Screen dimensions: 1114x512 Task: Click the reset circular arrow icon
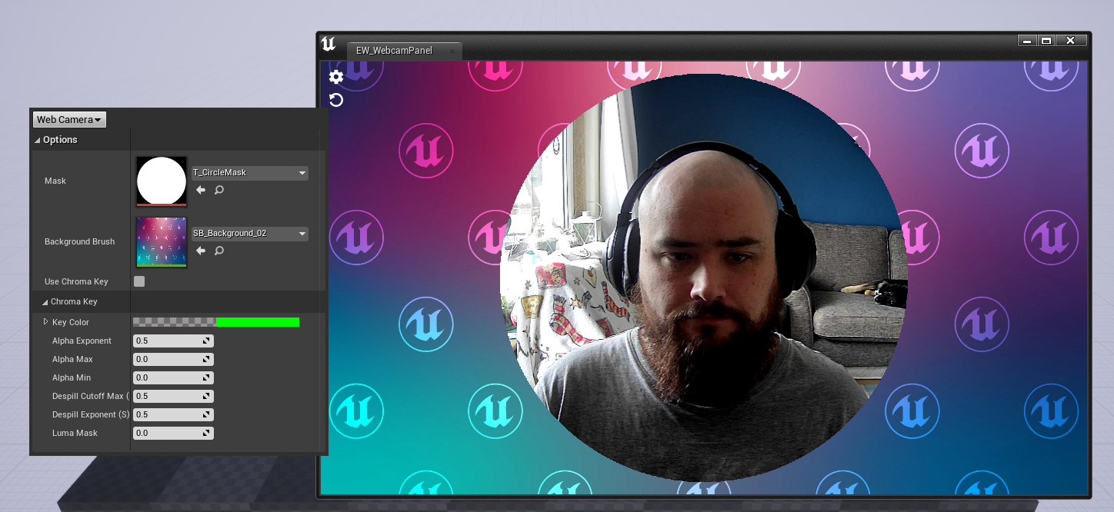point(336,100)
